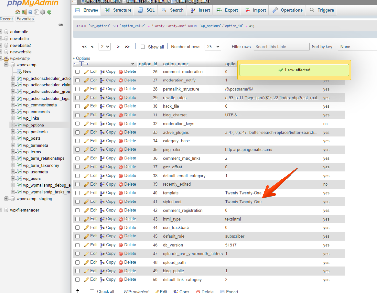Screen dimensions: 377x293
Task: Open the page number dropdown
Action: (x=105, y=47)
